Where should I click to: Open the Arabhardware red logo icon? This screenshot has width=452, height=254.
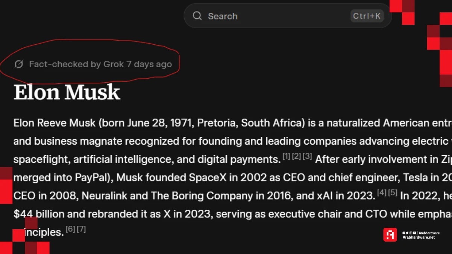pyautogui.click(x=390, y=234)
